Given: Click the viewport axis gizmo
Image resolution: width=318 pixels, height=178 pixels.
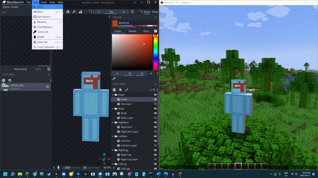Looking at the screenshot, I should click(104, 159).
